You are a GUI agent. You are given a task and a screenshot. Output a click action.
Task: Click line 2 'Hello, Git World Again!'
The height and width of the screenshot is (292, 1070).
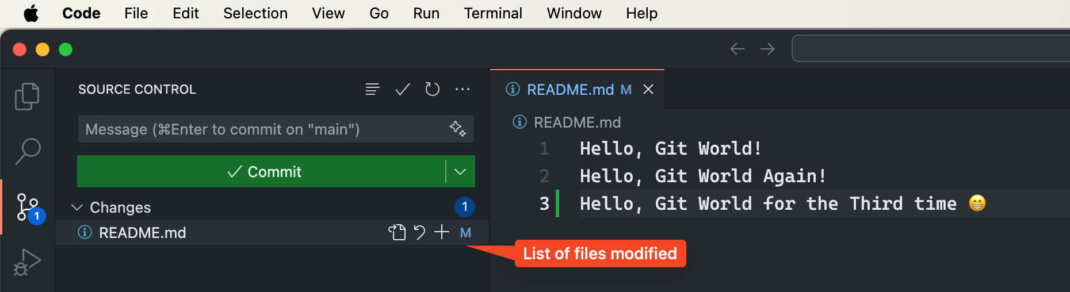click(703, 176)
